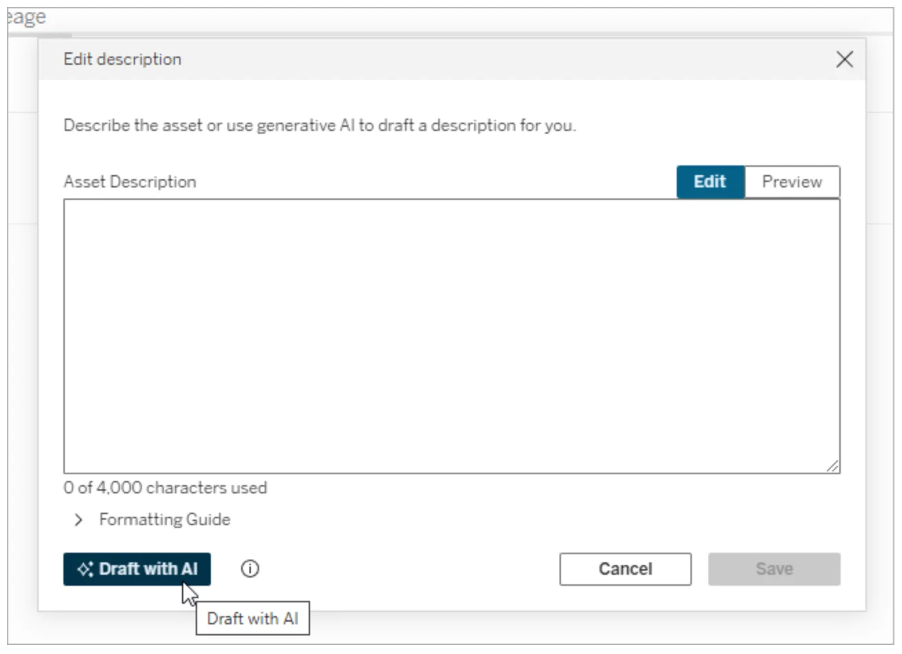The image size is (902, 654).
Task: Switch to the Preview tab
Action: 792,182
